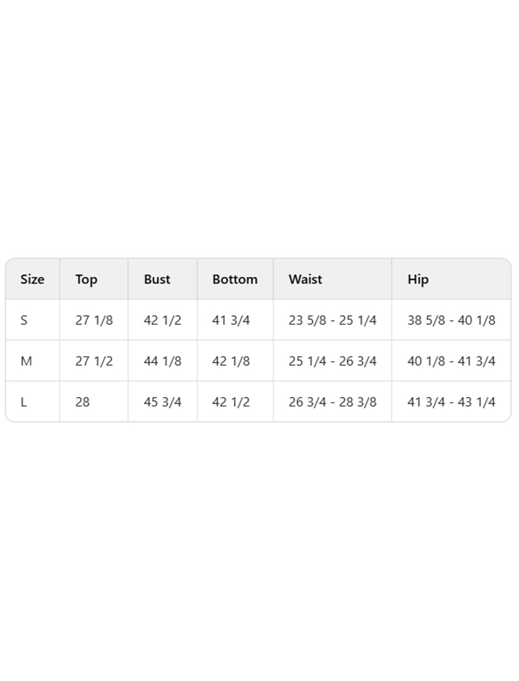Screen dimensions: 519x681
Task: Select the size L row label
Action: tap(23, 401)
